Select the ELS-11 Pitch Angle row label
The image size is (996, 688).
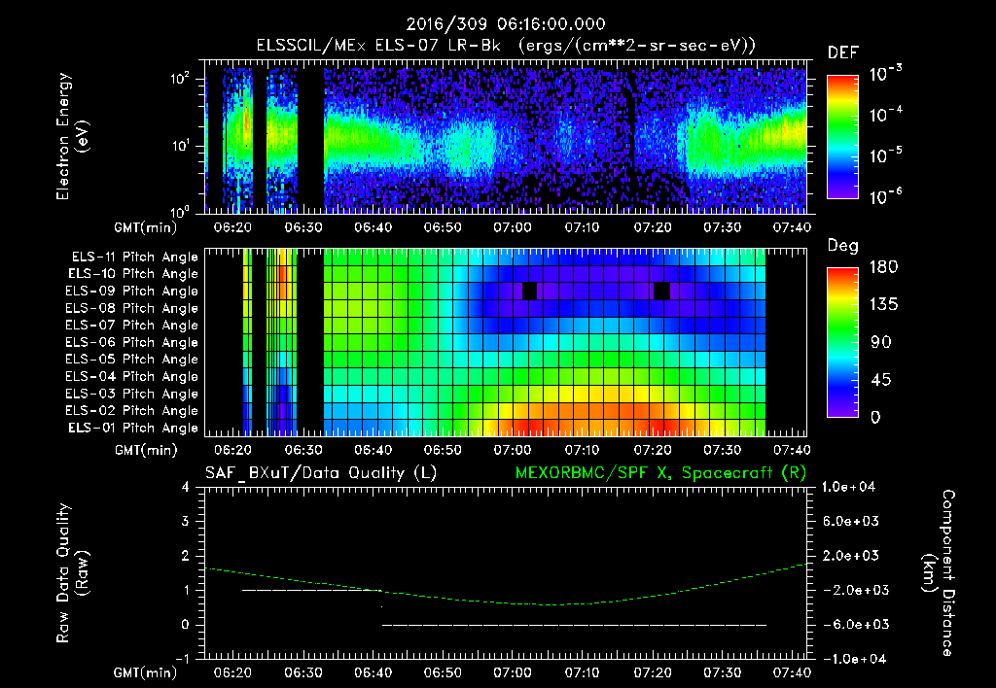point(134,258)
